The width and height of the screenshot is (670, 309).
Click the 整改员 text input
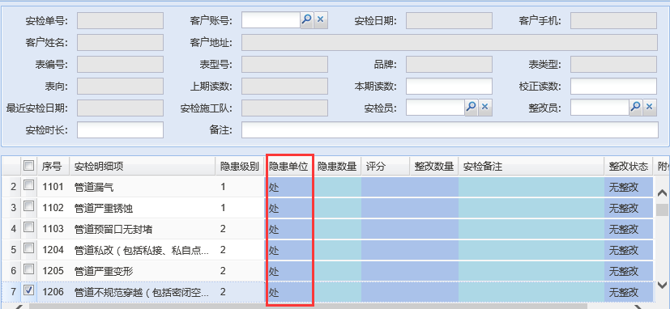[600, 107]
